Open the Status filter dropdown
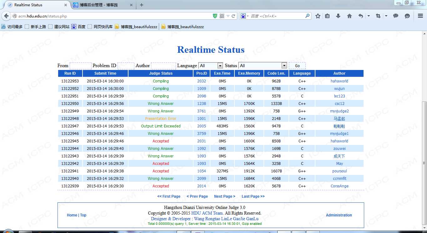The height and width of the screenshot is (233, 427). pos(263,66)
